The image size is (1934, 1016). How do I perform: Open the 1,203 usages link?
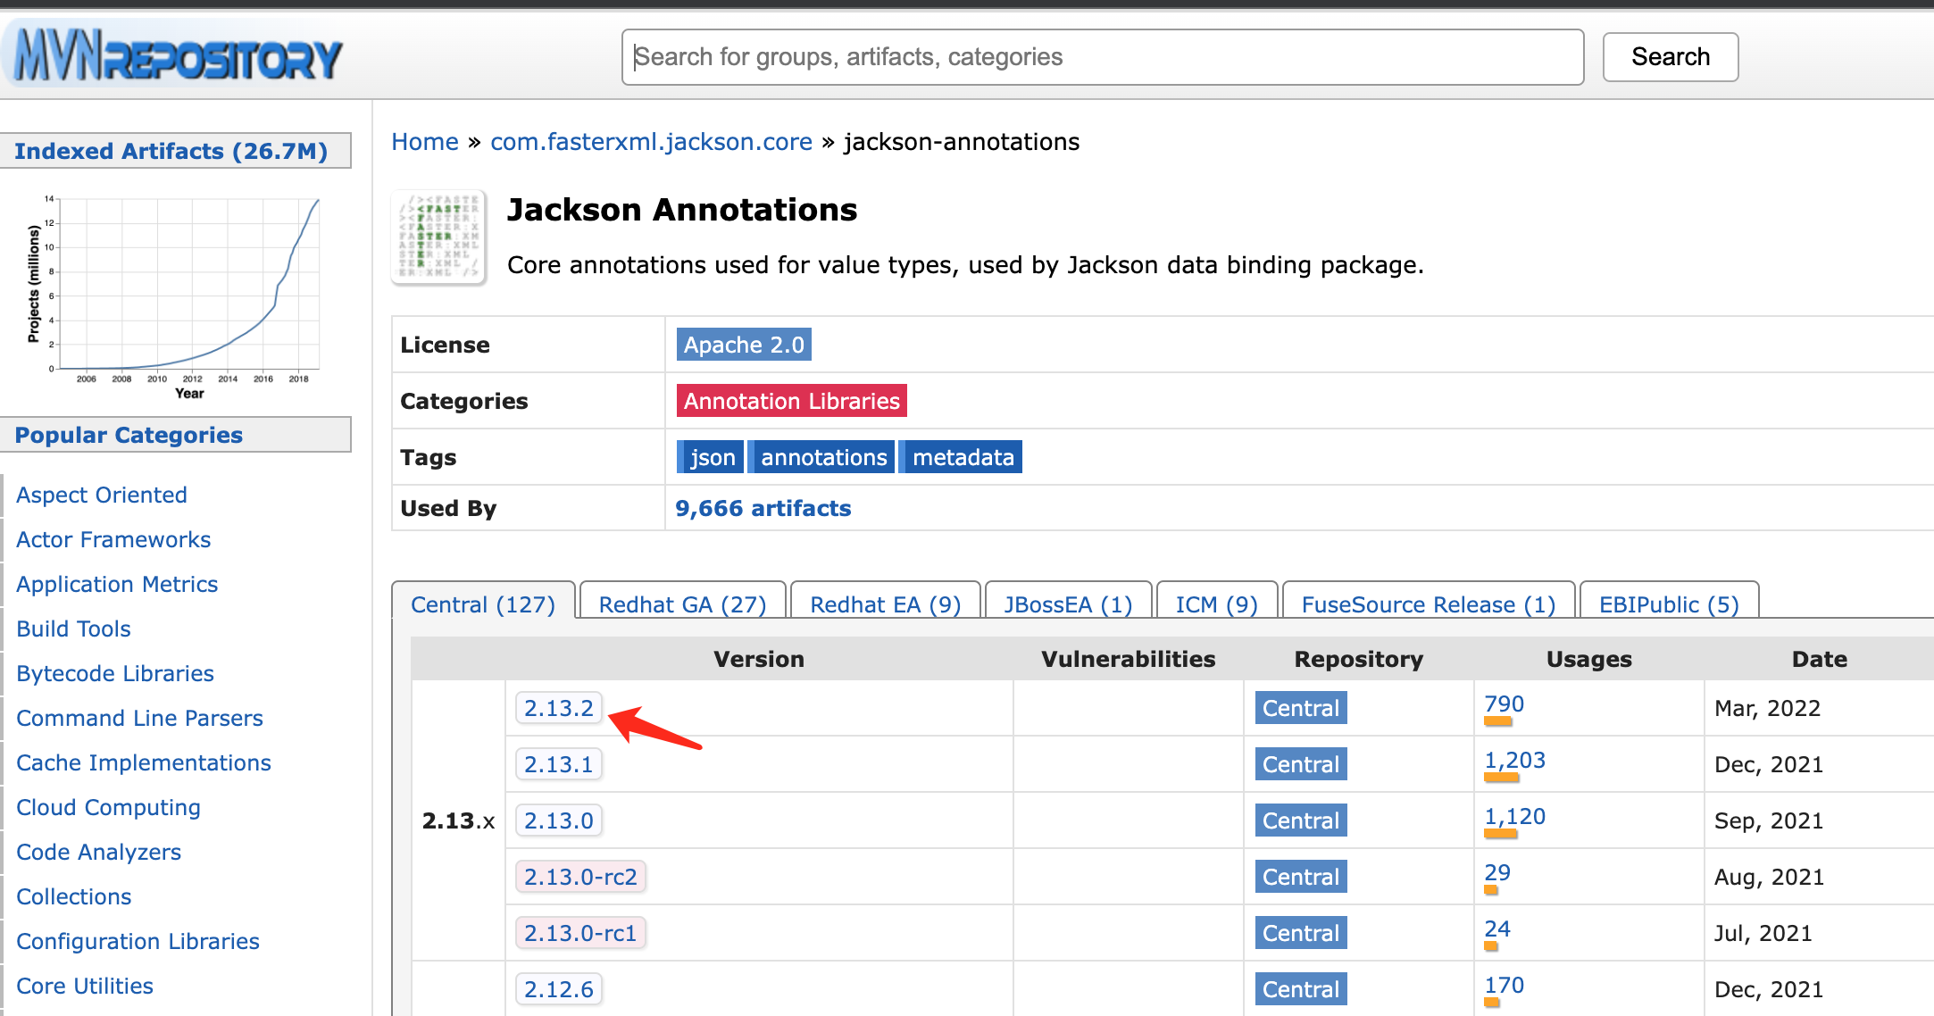(x=1514, y=761)
